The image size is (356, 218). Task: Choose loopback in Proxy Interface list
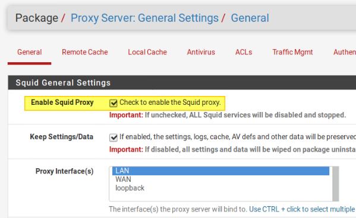tap(220, 188)
